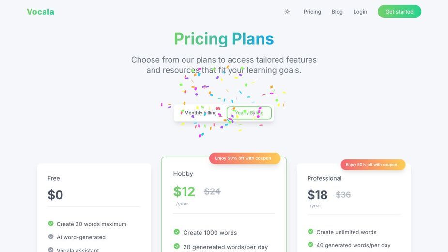Click the Get started button
This screenshot has width=448, height=252.
tap(399, 12)
